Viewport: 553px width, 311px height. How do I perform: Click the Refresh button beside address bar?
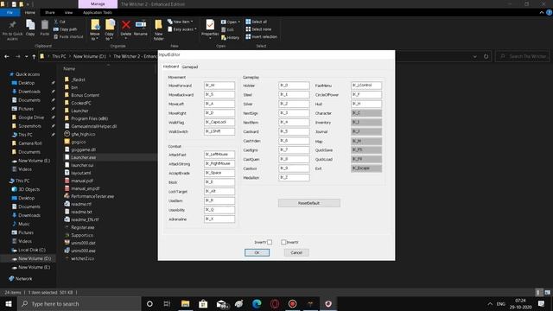[486, 56]
